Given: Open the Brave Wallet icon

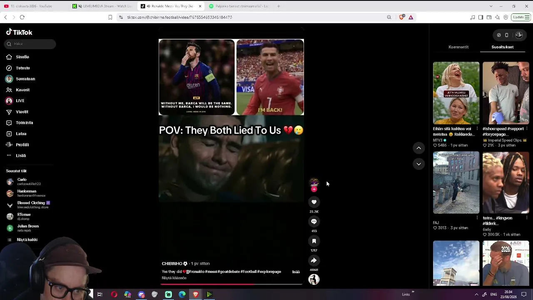Looking at the screenshot, I should click(x=489, y=17).
